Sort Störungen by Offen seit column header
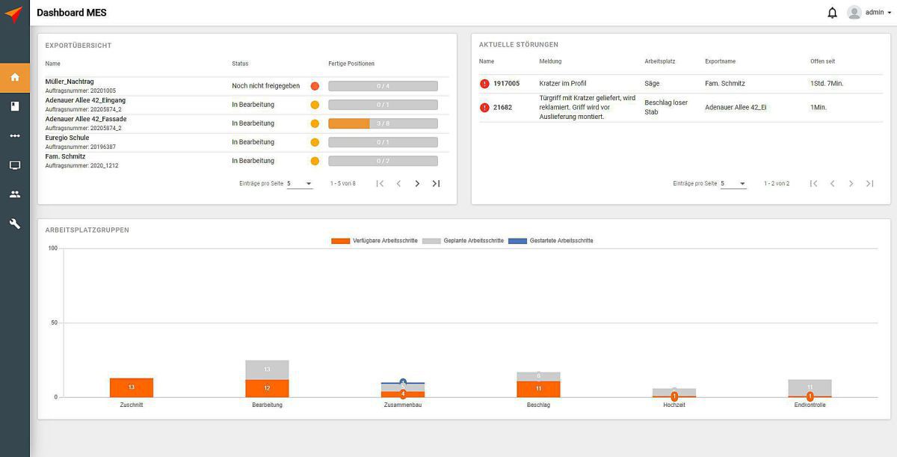Screen dimensions: 897x457 click(x=822, y=61)
